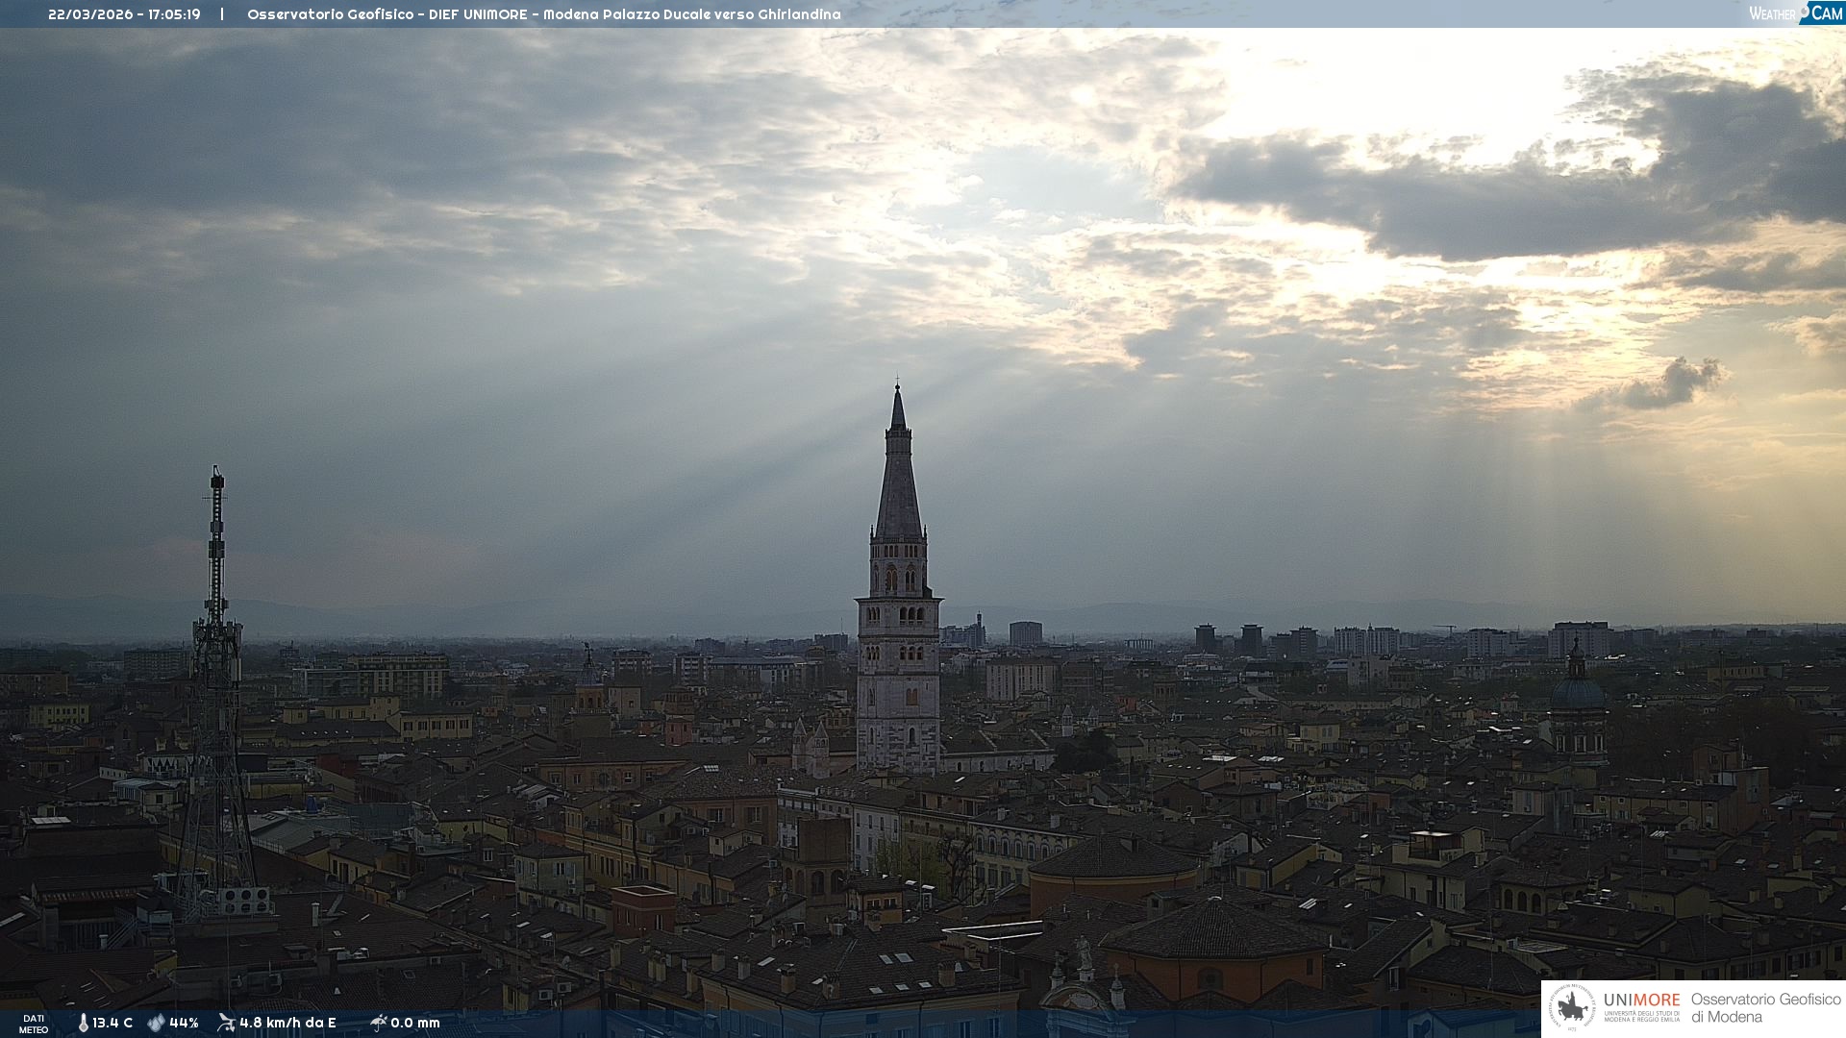This screenshot has height=1038, width=1846.
Task: Click the 22/03/2026 date stamp
Action: tap(90, 14)
